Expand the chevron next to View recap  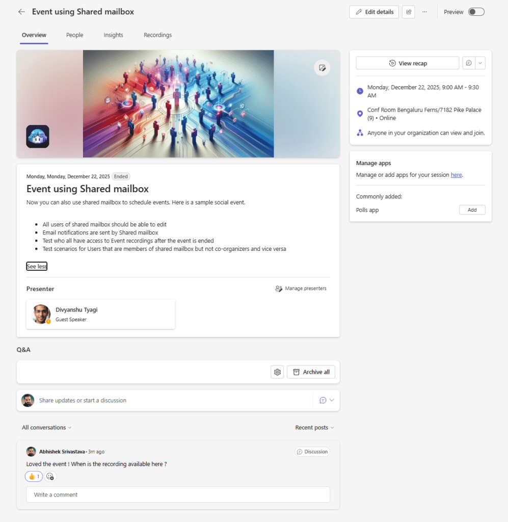tap(479, 63)
